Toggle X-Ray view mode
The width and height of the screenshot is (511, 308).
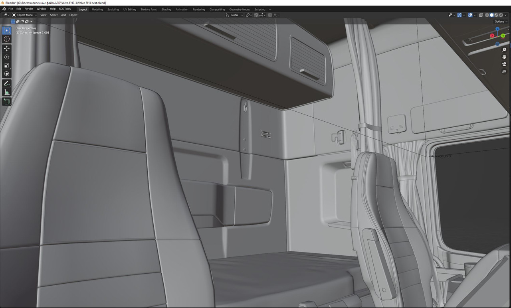coord(481,15)
